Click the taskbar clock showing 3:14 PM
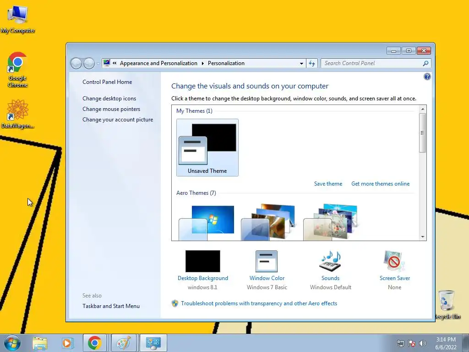 446,343
